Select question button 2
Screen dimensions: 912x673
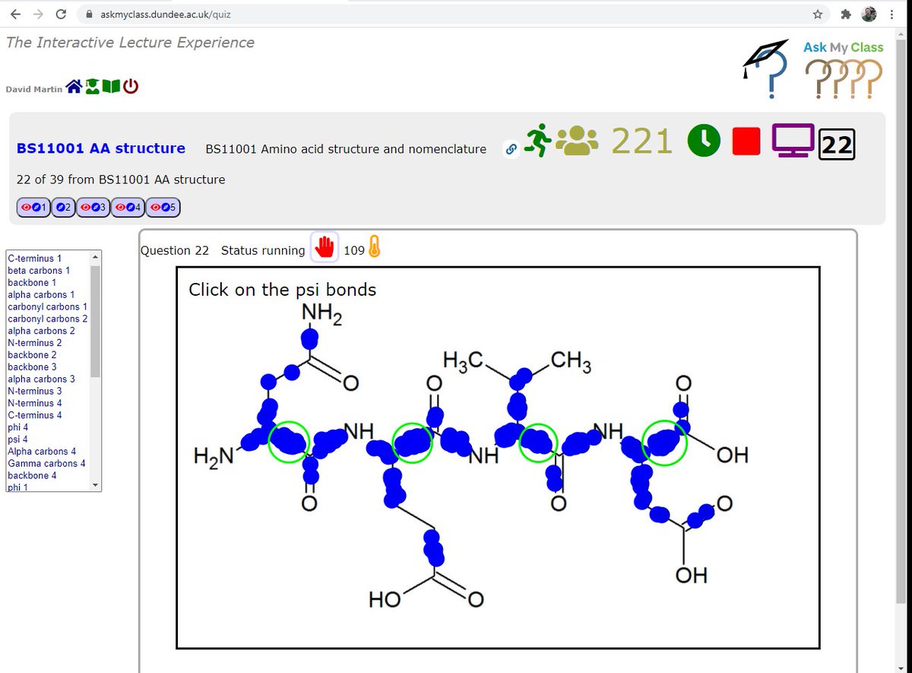64,207
